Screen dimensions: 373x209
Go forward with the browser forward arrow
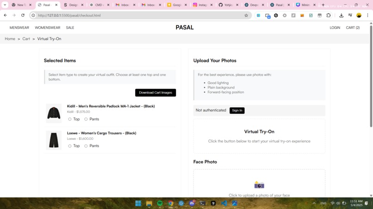[14, 15]
